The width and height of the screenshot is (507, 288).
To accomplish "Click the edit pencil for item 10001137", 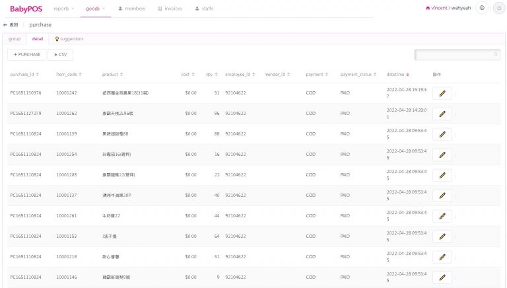I will (442, 195).
